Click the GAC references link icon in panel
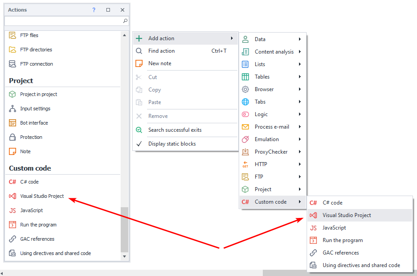 (13, 239)
